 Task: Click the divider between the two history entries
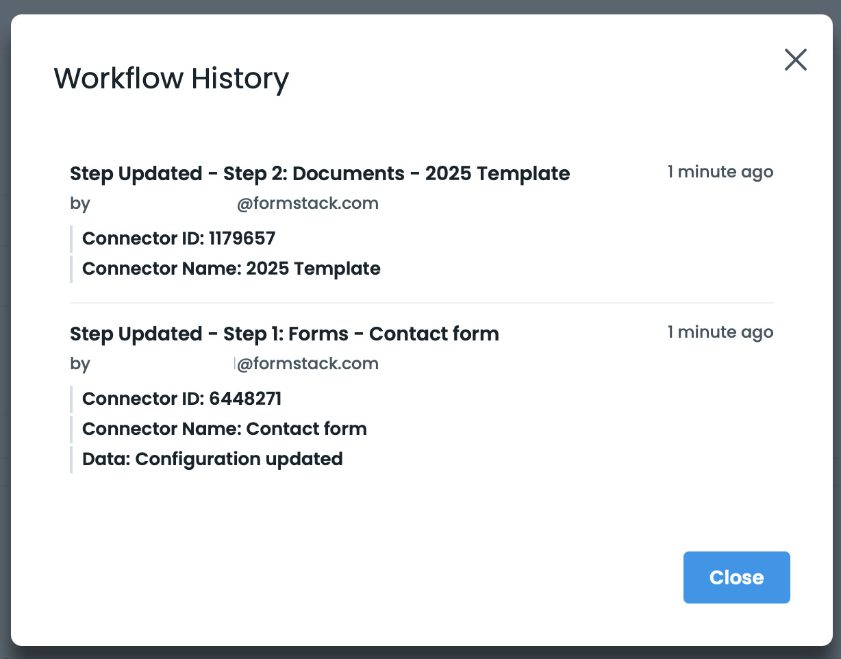[421, 302]
